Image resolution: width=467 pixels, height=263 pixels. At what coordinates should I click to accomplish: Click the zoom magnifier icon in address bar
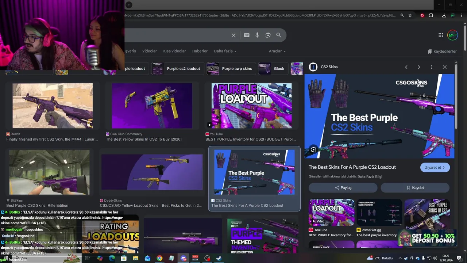point(402,15)
